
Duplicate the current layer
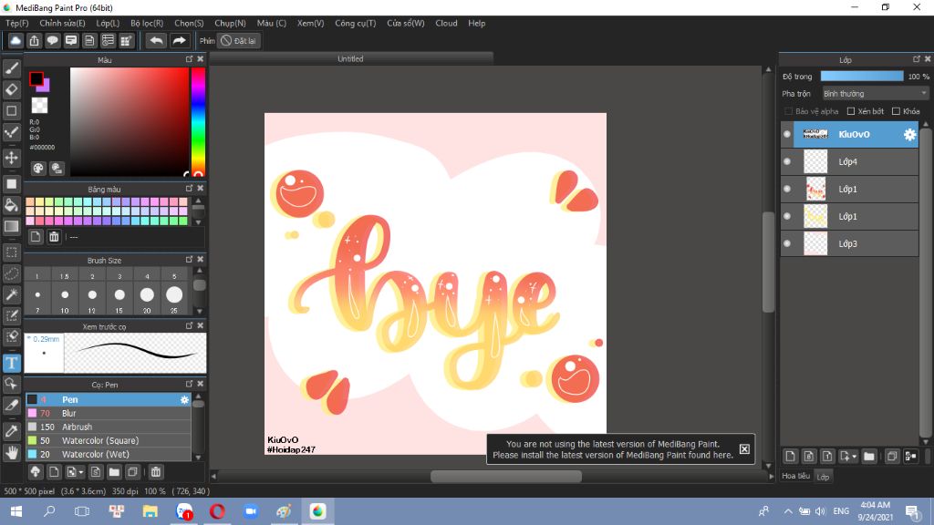pos(892,457)
